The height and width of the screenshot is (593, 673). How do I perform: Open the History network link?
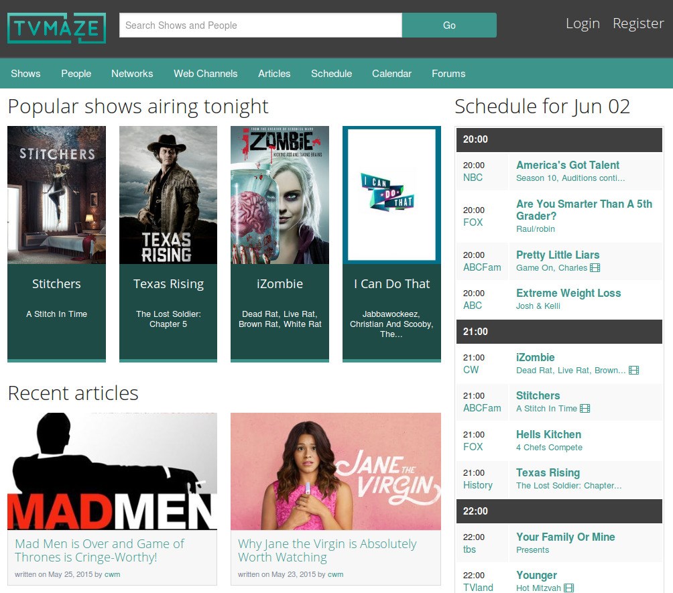coord(478,485)
